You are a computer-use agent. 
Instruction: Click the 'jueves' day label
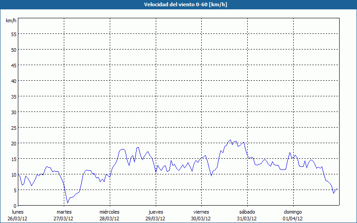click(155, 212)
